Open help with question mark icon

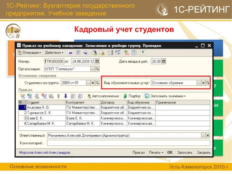143,53
